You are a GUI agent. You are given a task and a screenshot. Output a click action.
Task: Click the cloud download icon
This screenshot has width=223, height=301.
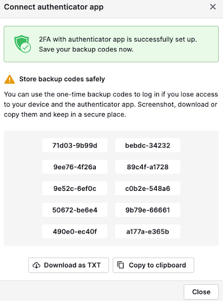pos(36,265)
